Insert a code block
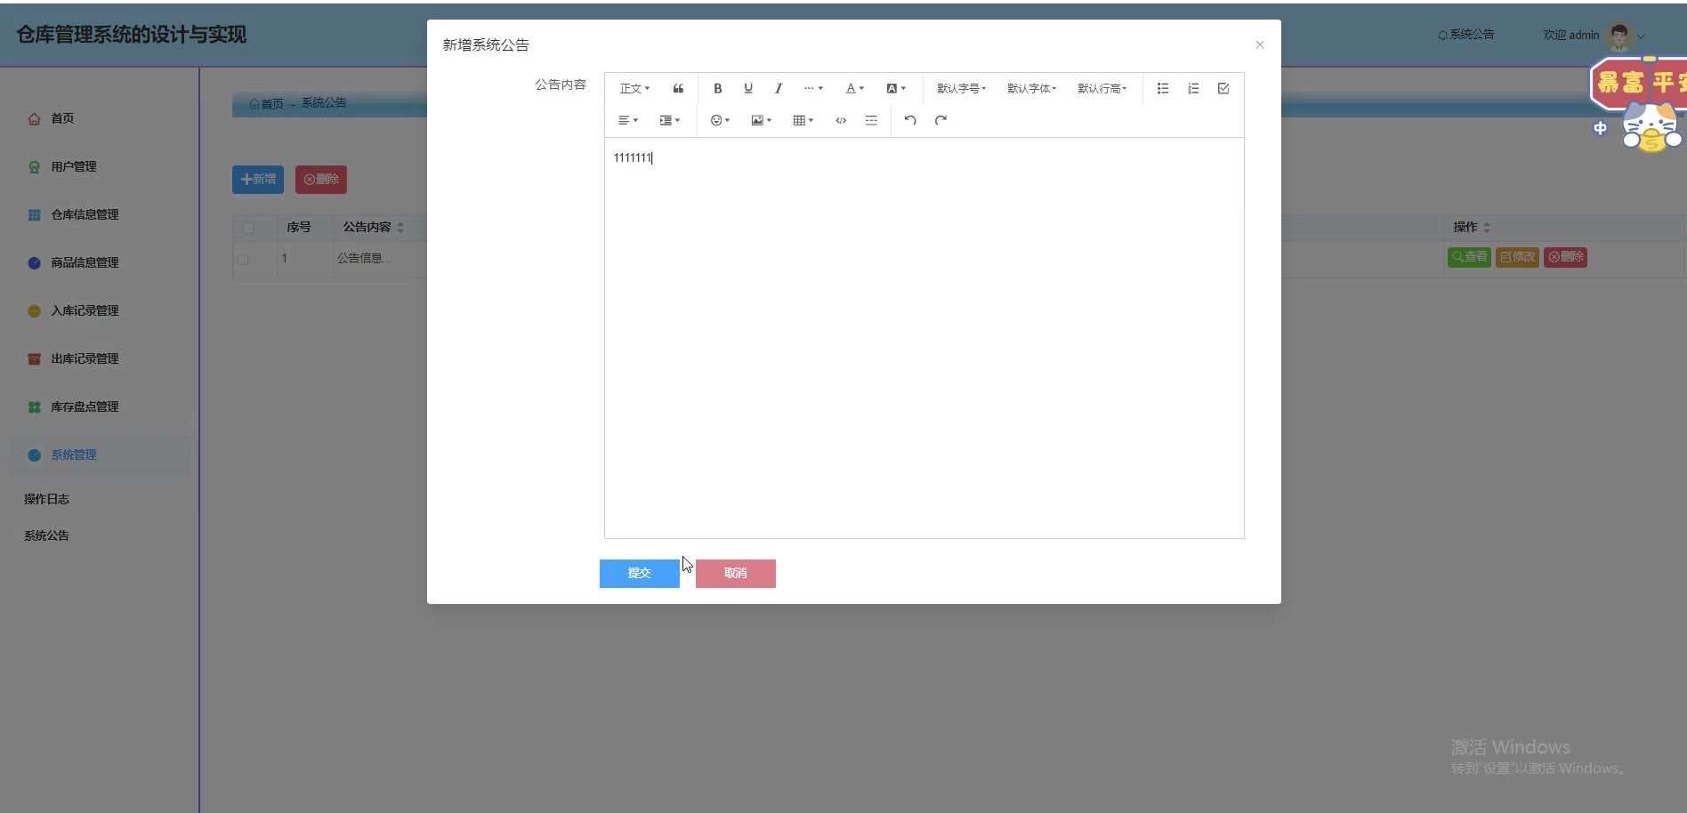Screen dimensions: 1687x813 click(841, 120)
